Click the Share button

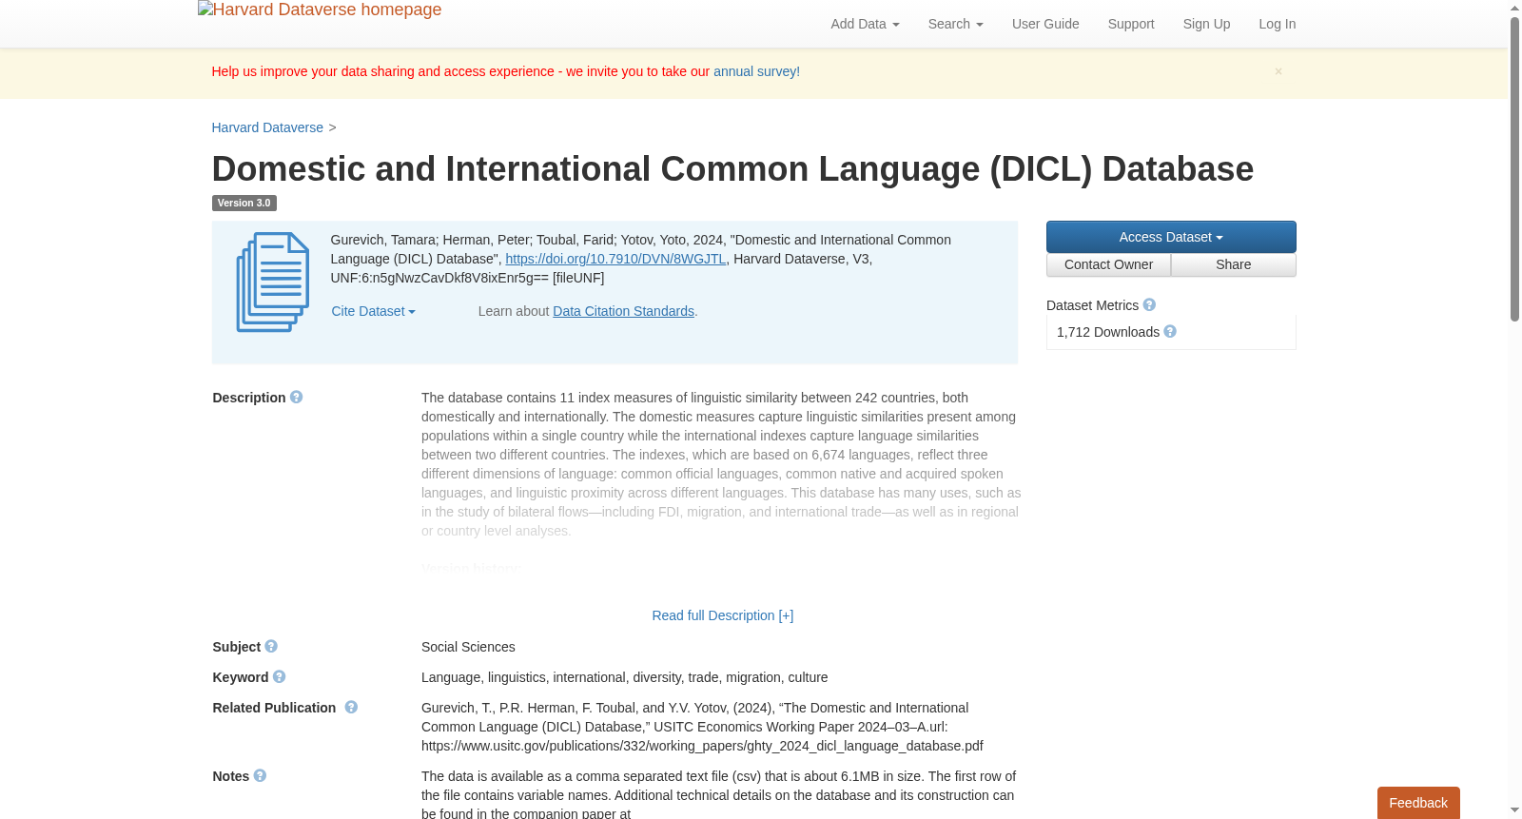[1234, 265]
